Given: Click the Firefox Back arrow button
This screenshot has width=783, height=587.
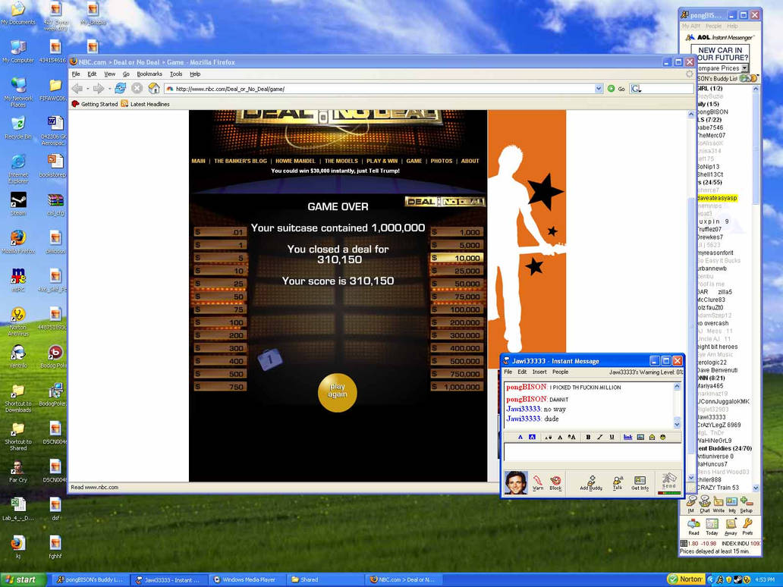Looking at the screenshot, I should click(x=77, y=88).
